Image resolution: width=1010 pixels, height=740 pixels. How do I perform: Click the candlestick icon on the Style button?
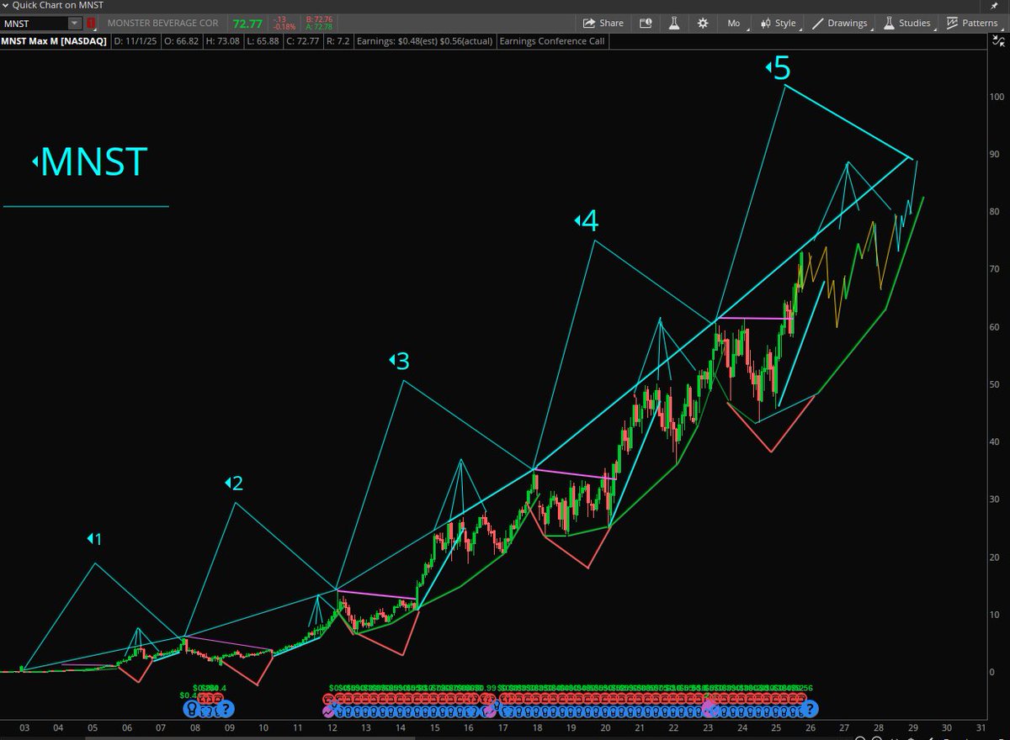[x=766, y=24]
